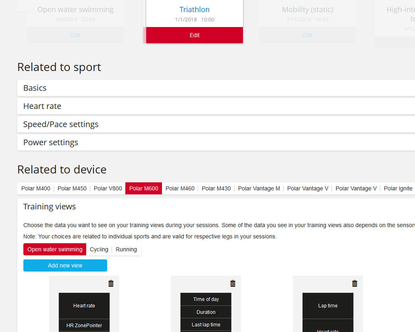Viewport: 415px width, 332px height.
Task: Select the Polar Vantage M device tab
Action: click(x=259, y=188)
